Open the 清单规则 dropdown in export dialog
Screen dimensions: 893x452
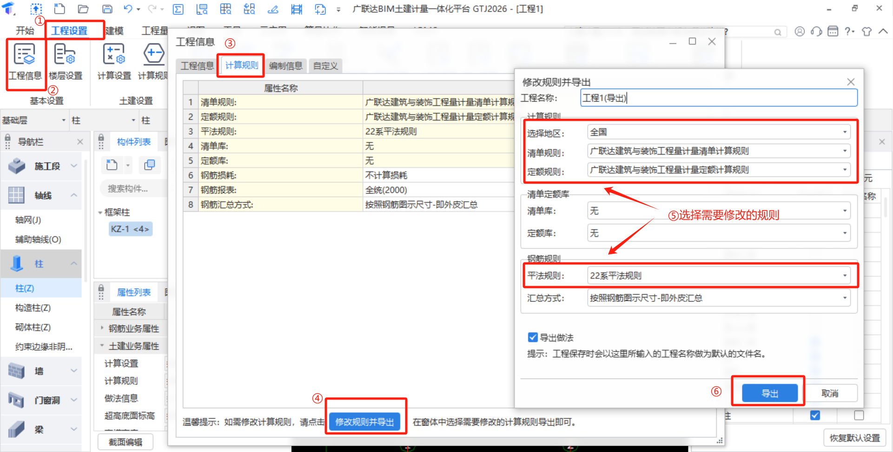[x=719, y=151]
